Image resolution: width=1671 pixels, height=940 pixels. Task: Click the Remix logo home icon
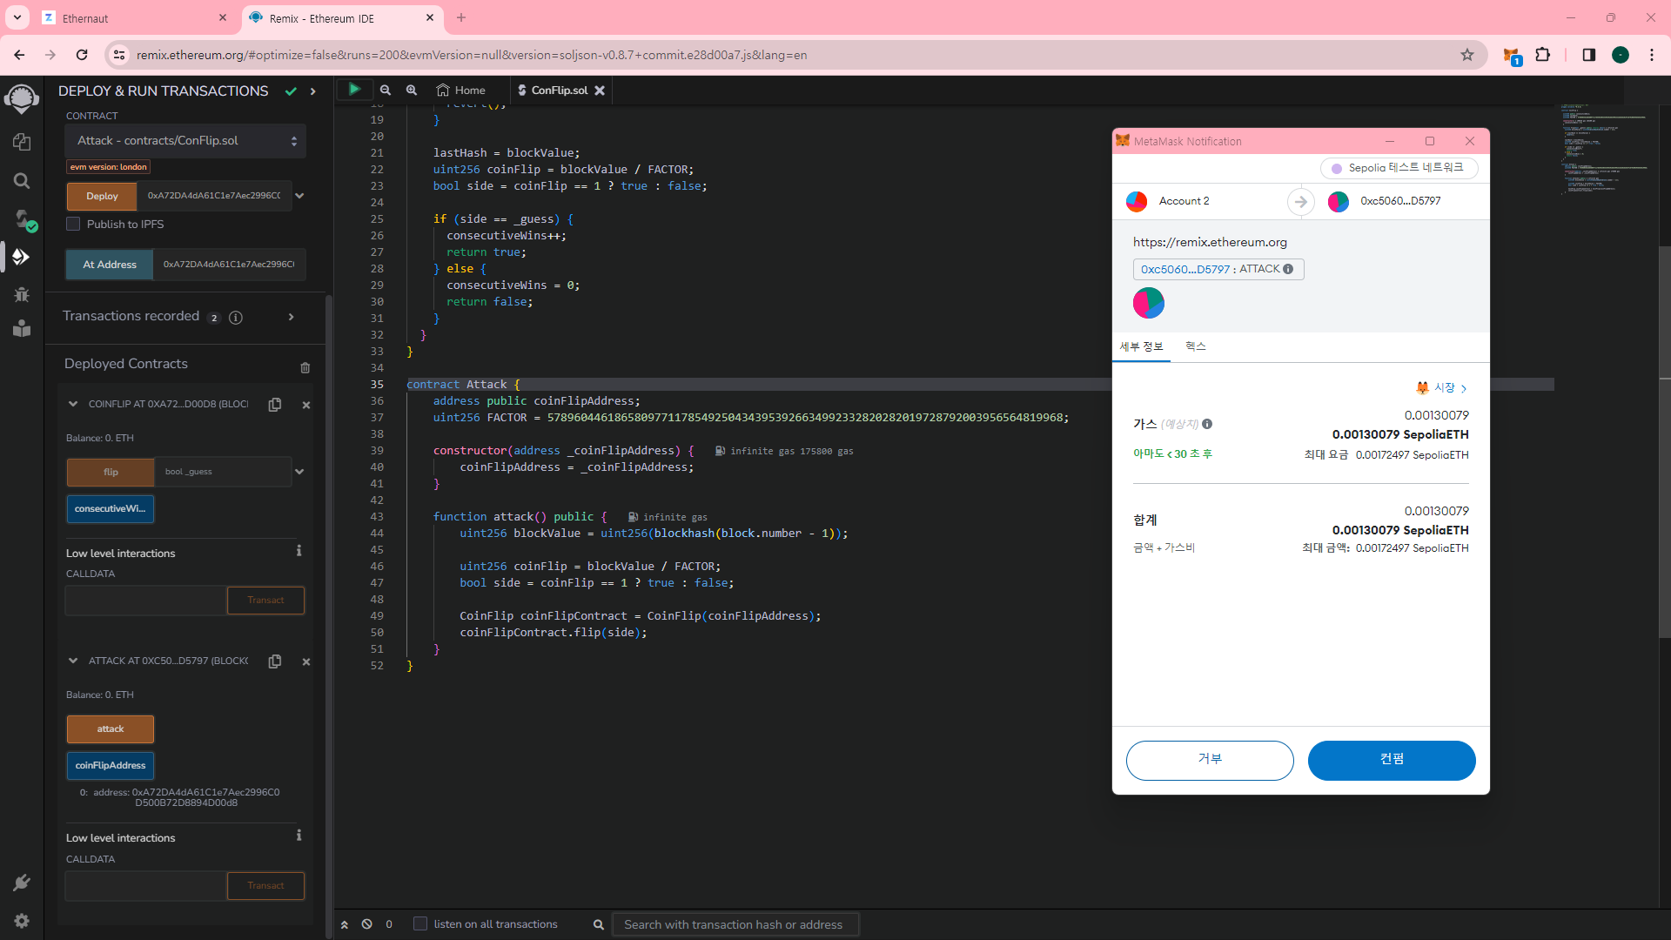[x=22, y=98]
